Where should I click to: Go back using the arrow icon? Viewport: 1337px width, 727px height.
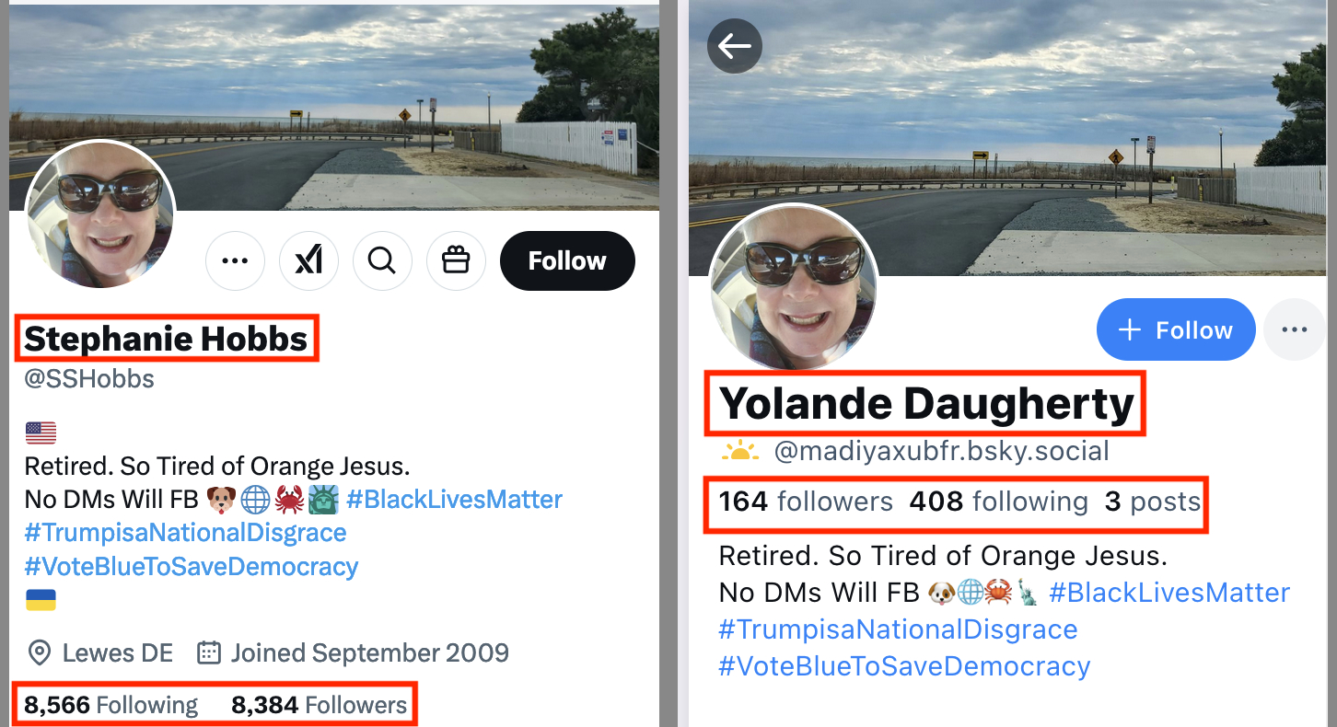pyautogui.click(x=734, y=46)
